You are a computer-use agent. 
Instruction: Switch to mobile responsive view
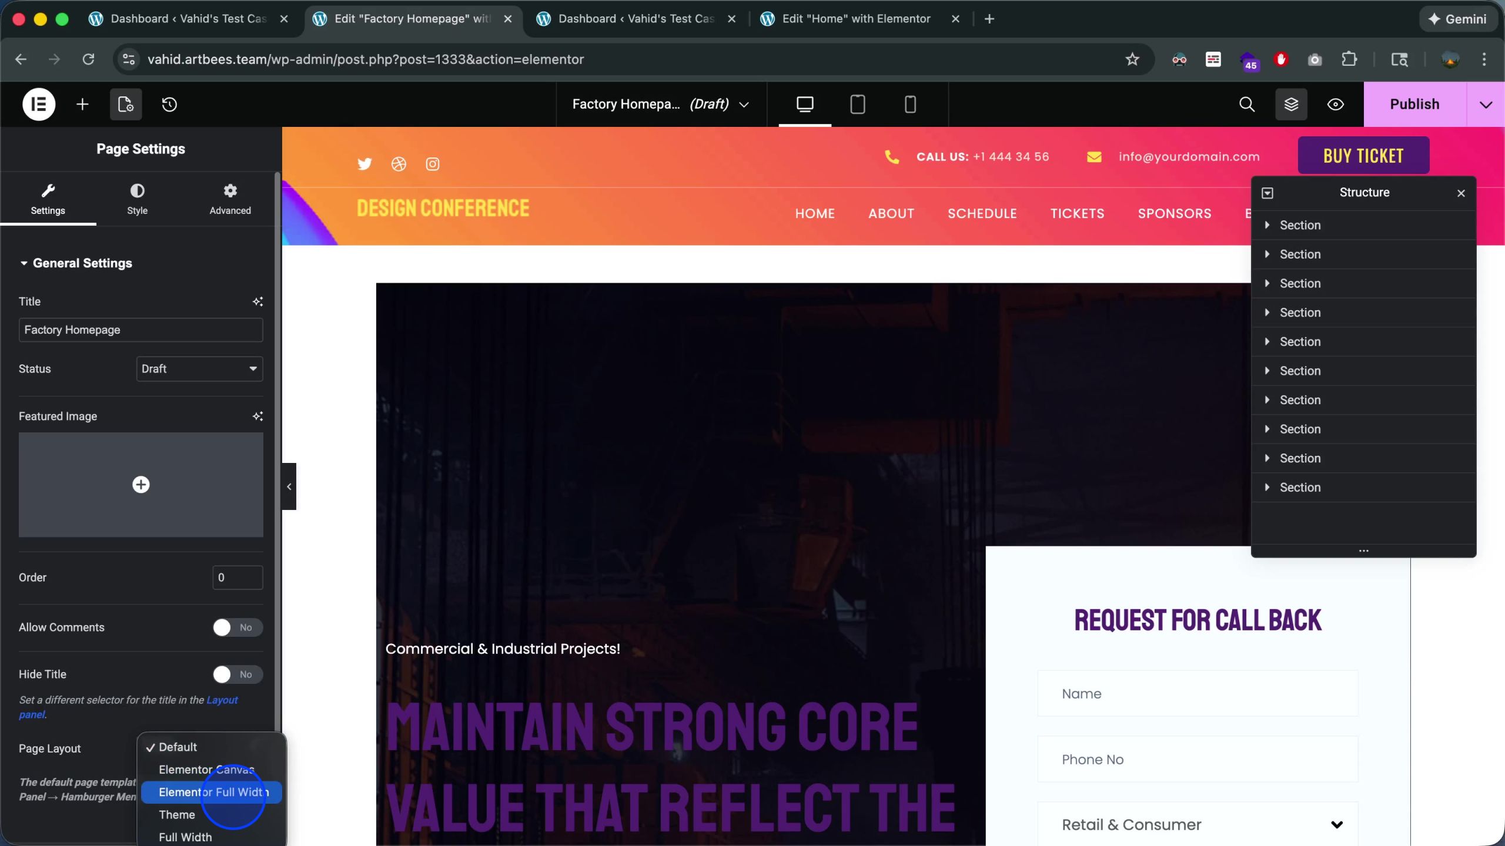tap(910, 105)
